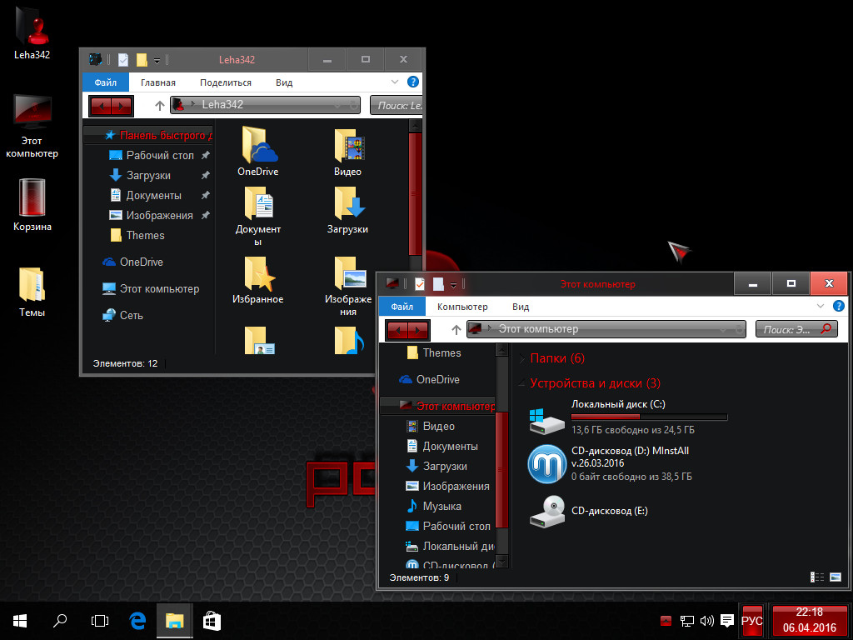This screenshot has width=853, height=640.
Task: Click the search field in Этот компьютер window
Action: tap(787, 329)
